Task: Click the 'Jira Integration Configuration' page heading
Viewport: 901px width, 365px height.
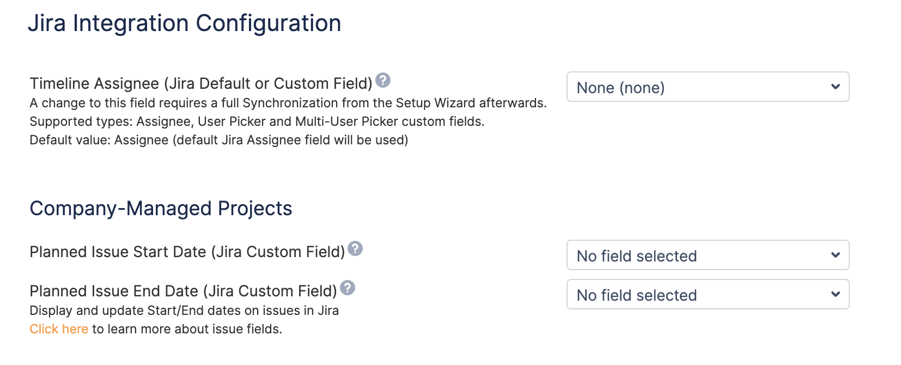Action: 184,23
